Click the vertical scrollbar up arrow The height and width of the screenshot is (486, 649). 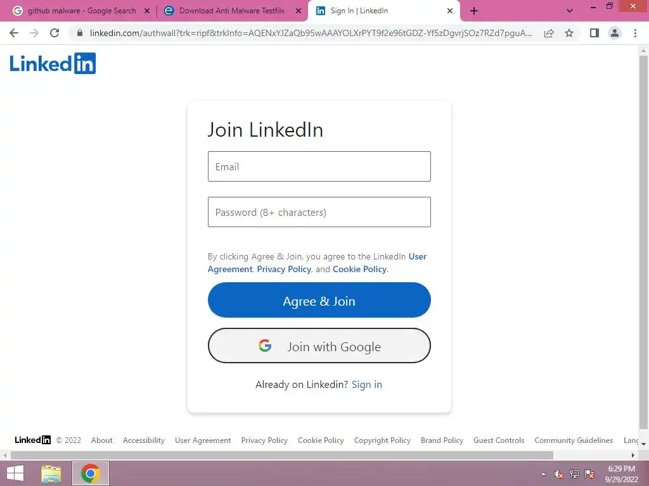(x=643, y=51)
